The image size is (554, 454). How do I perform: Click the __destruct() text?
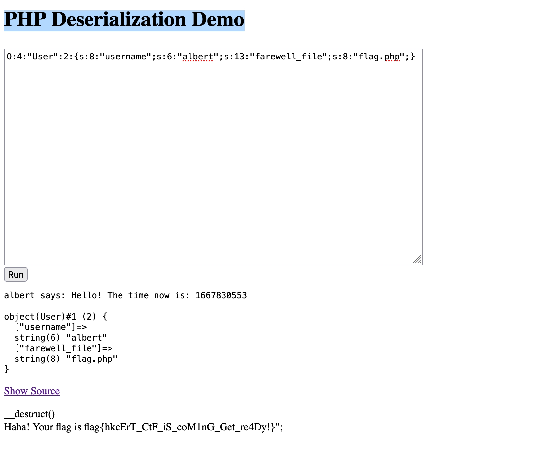pyautogui.click(x=29, y=414)
